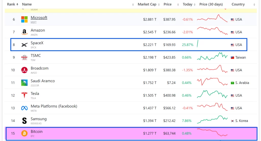Click the Broadcom logo icon
This screenshot has height=141, width=261.
24,70
